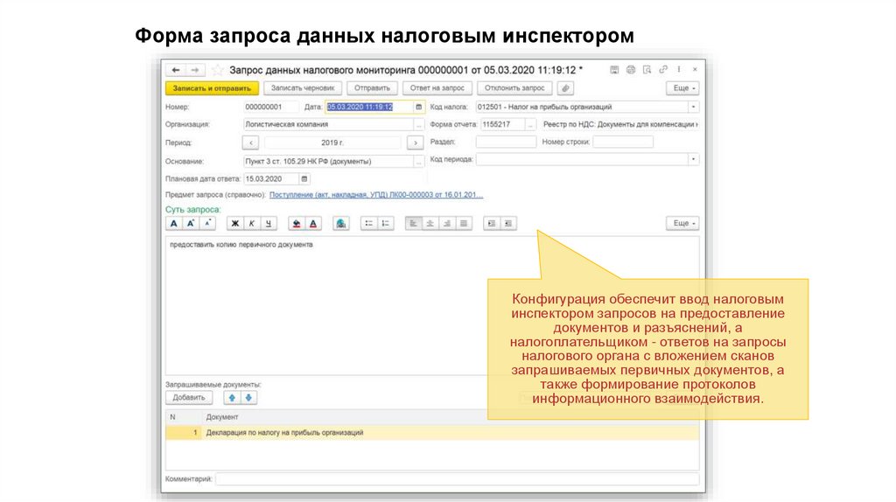This screenshot has height=502, width=896.
Task: Insert a hyperlink via globe icon
Action: (341, 224)
